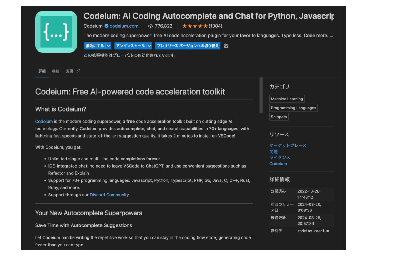Select the Programming Languages category tag

[x=293, y=108]
